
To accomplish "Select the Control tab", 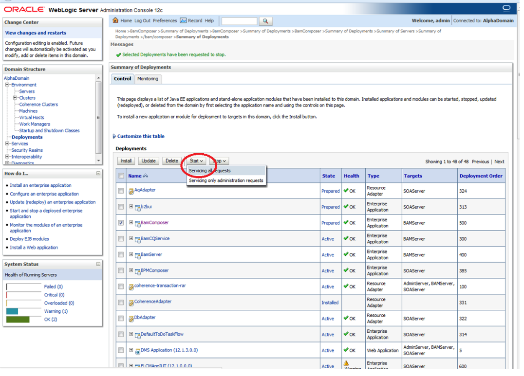I will point(122,79).
